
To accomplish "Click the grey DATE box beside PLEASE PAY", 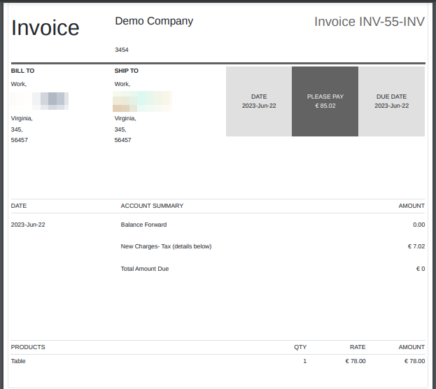I will pyautogui.click(x=259, y=101).
